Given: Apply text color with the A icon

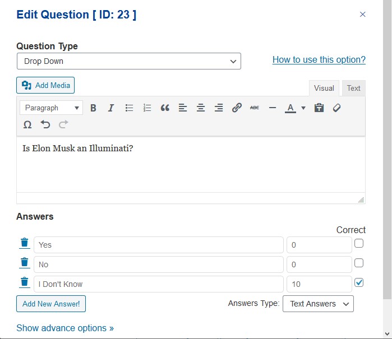Looking at the screenshot, I should [290, 108].
